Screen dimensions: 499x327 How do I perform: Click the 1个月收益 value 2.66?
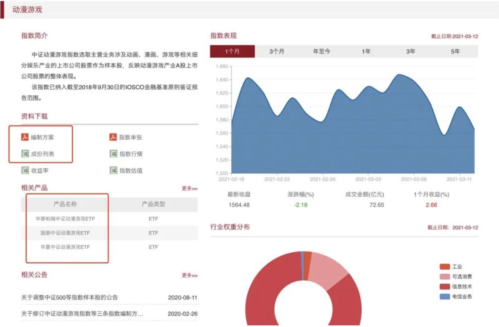point(431,205)
